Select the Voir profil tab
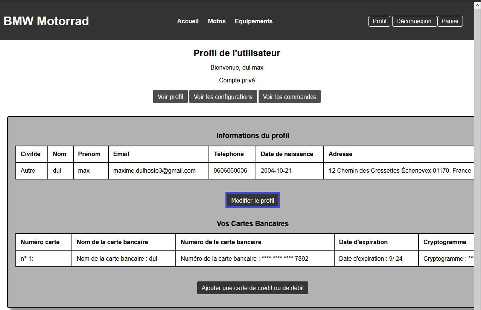481x310 pixels. click(170, 97)
